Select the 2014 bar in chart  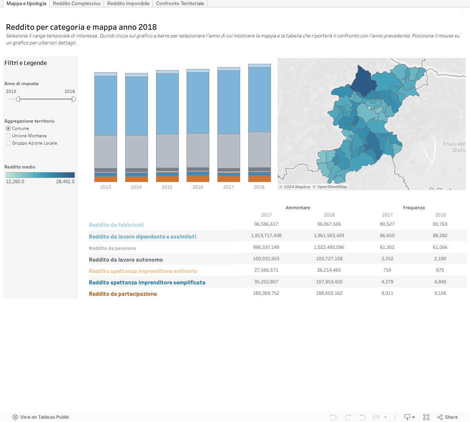(137, 127)
